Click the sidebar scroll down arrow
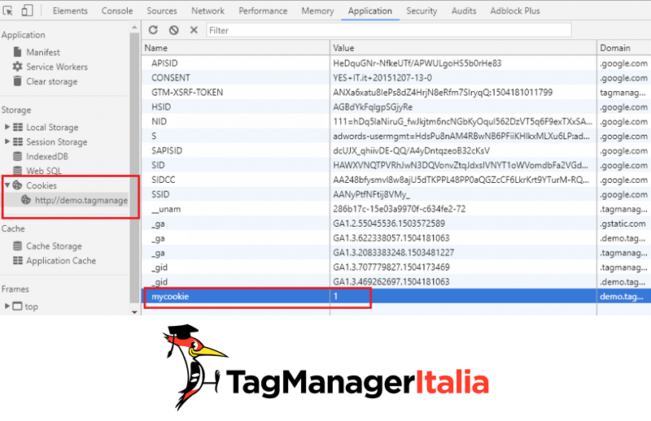The image size is (651, 421). tap(134, 312)
